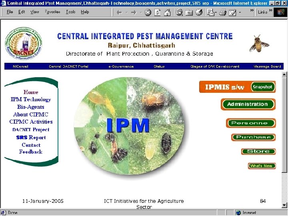Click the scrollbar up arrow

coord(284,74)
